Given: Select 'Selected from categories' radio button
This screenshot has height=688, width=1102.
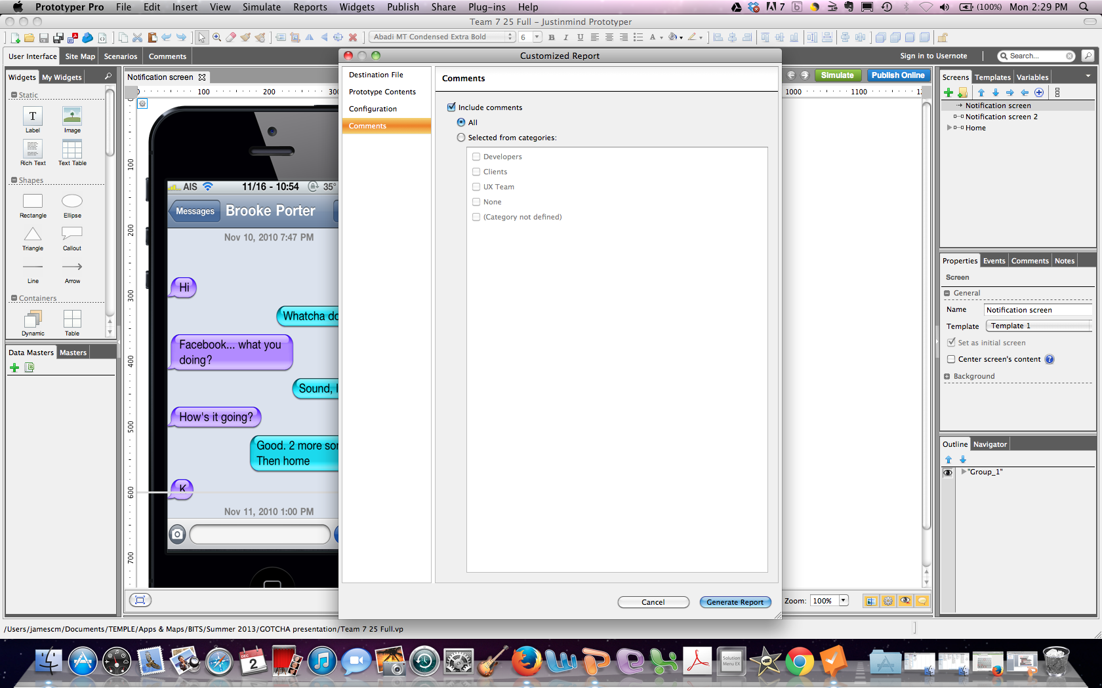Looking at the screenshot, I should (x=461, y=138).
